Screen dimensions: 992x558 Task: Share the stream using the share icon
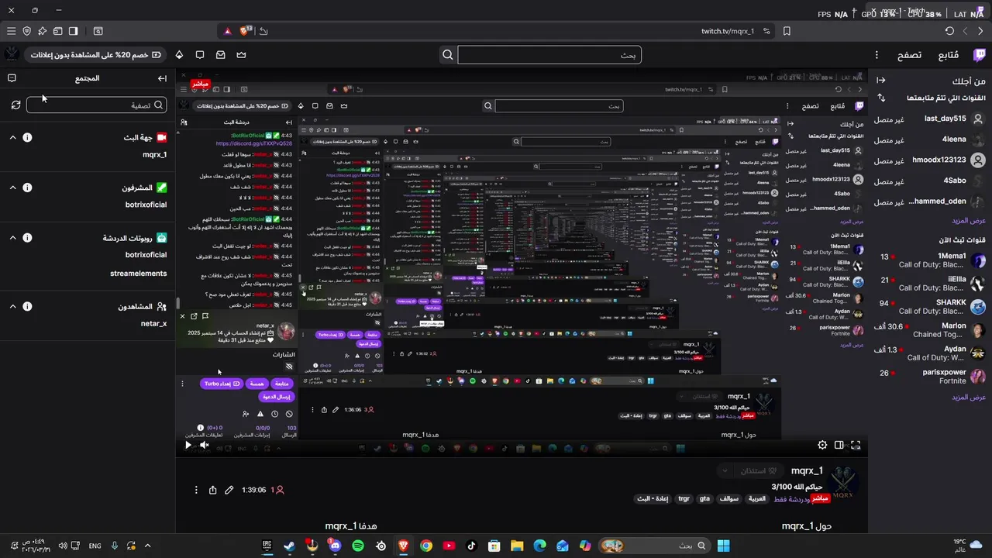[x=212, y=490]
